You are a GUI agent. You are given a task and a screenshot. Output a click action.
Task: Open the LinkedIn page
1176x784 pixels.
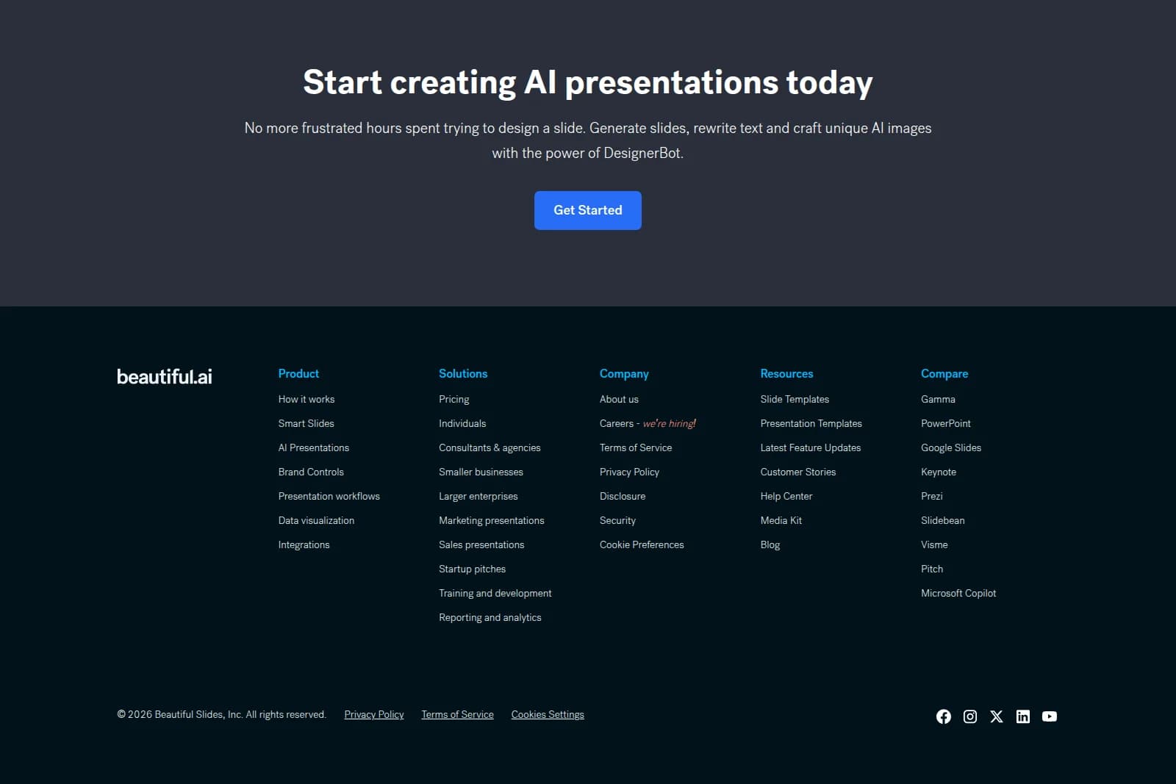click(1023, 716)
